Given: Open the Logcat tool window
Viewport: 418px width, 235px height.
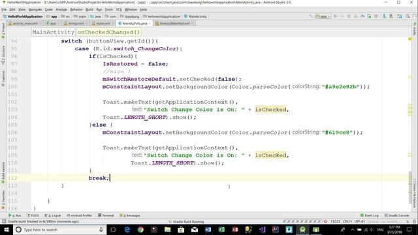Looking at the screenshot, I should point(53,215).
